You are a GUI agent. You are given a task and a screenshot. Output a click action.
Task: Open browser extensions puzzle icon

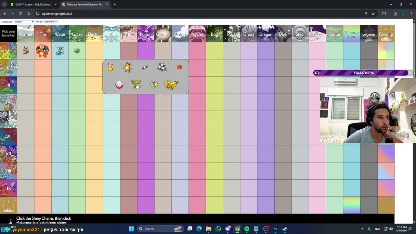point(384,14)
